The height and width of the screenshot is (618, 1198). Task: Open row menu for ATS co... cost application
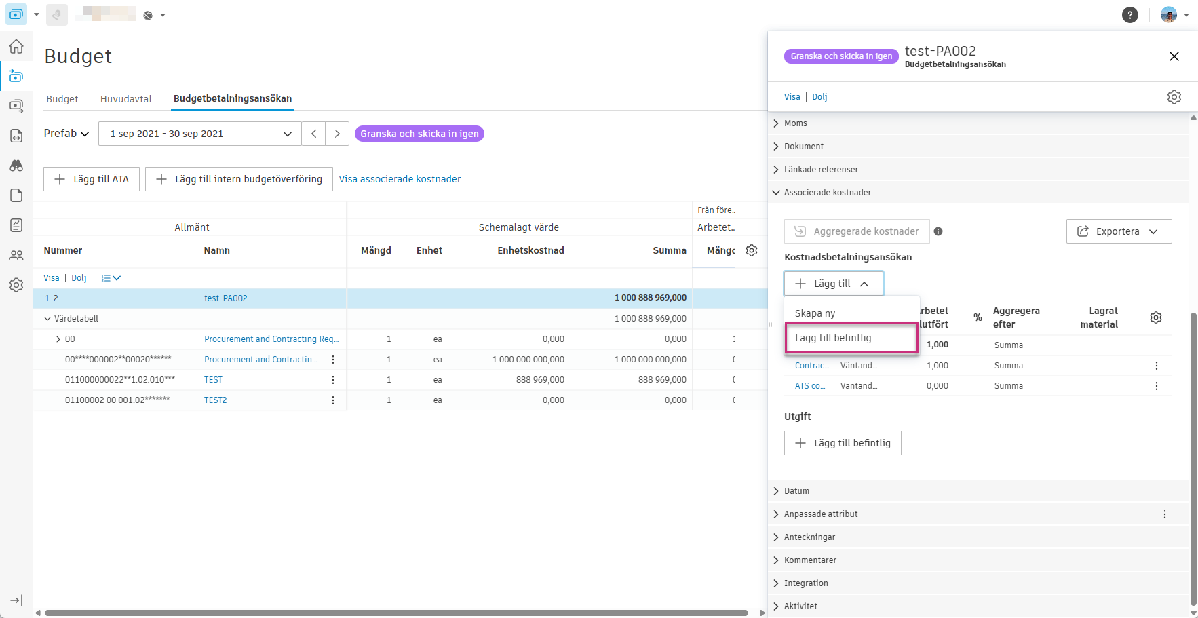pyautogui.click(x=1156, y=386)
